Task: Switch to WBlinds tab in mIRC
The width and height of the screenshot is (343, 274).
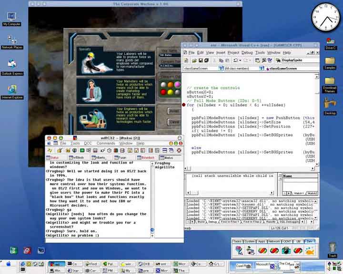Action: 78,157
